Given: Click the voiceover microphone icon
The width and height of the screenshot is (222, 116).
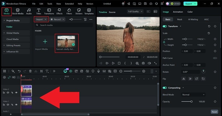Looking at the screenshot, I should click(99, 71).
